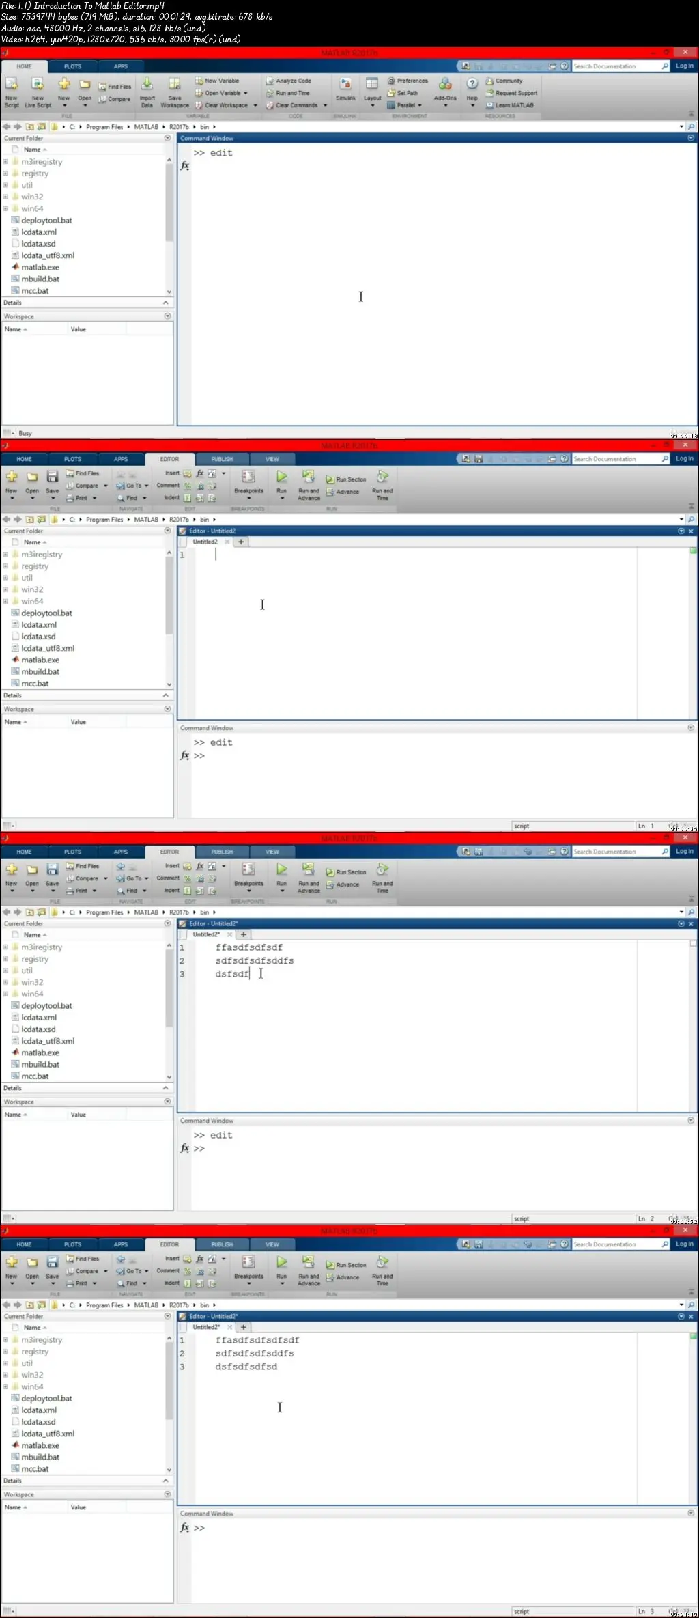
Task: Click editor line 'sdfsdfsdfsddfs' in the frame with the cleared Command Window
Action: (255, 1353)
